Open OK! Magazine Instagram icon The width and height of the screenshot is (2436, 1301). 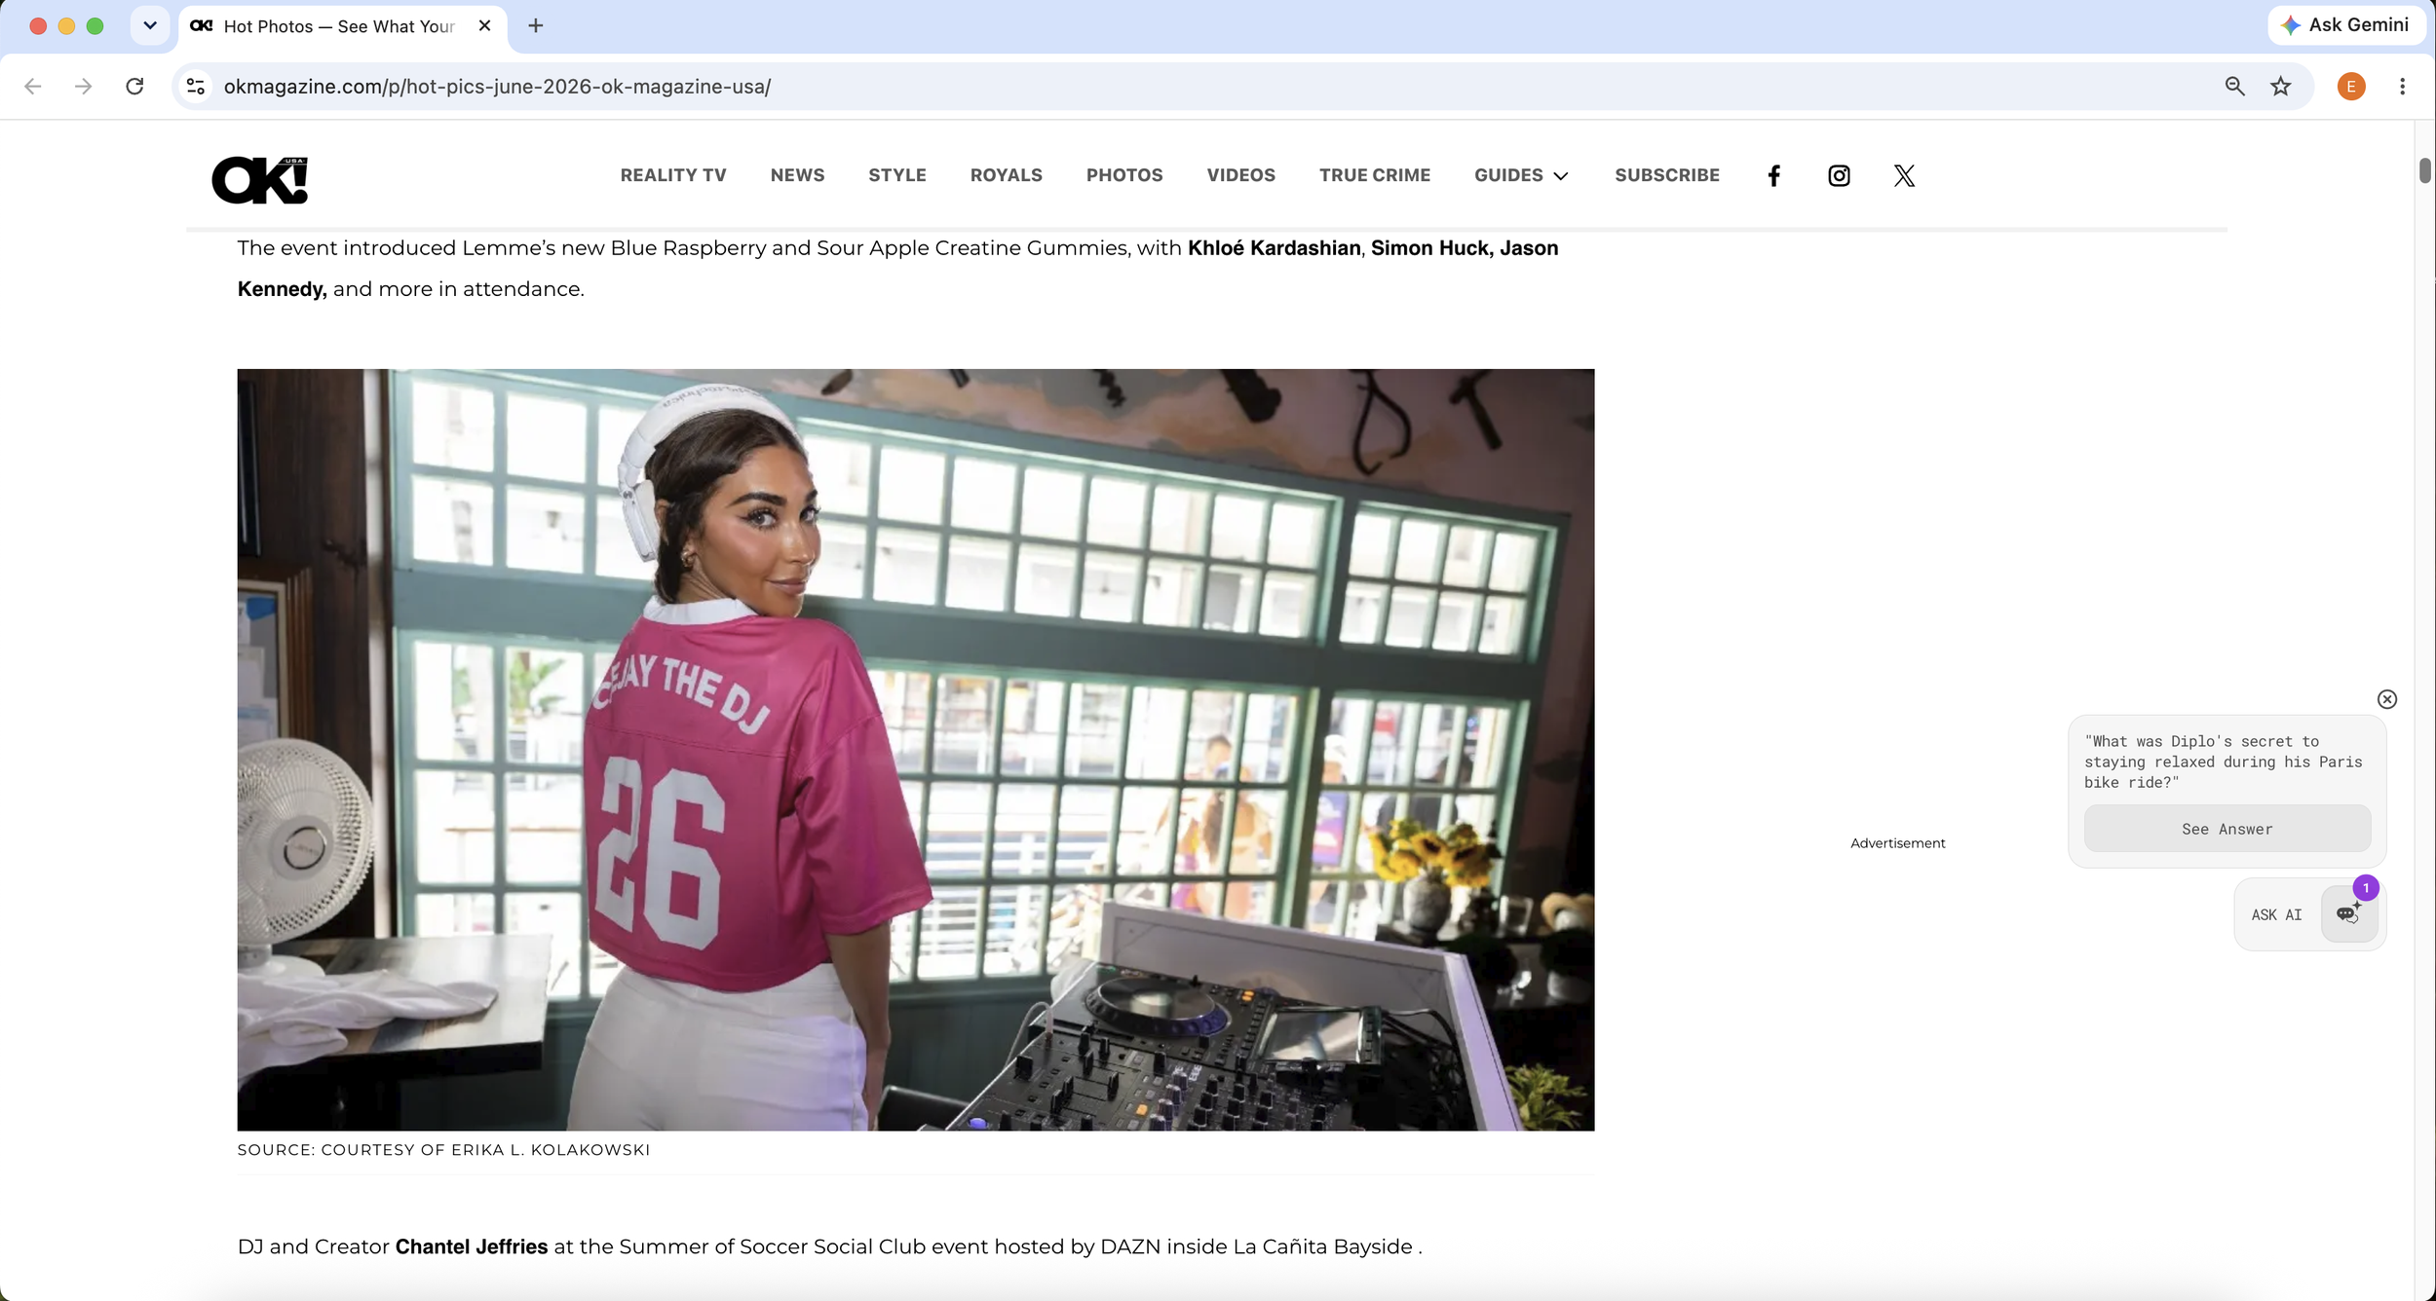point(1839,175)
